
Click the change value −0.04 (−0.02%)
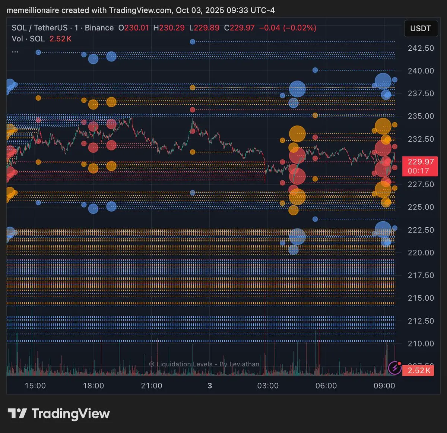tap(288, 28)
